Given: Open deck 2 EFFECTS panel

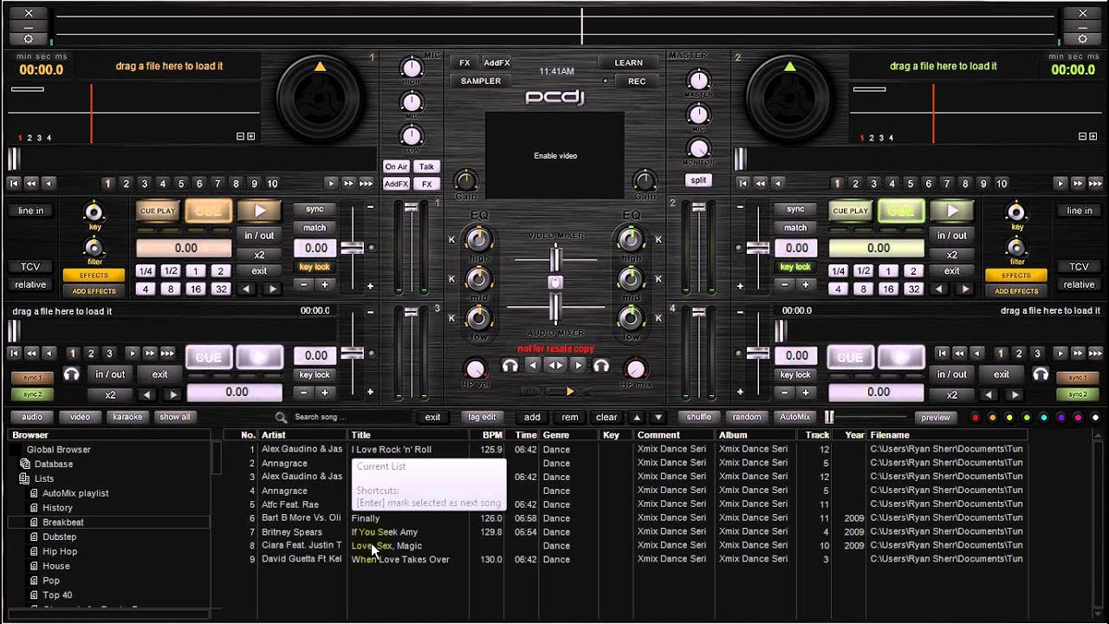Looking at the screenshot, I should tap(1016, 275).
